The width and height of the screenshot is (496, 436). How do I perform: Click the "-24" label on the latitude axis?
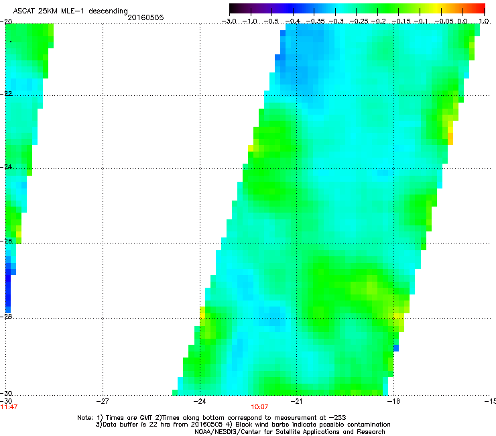(x=6, y=166)
